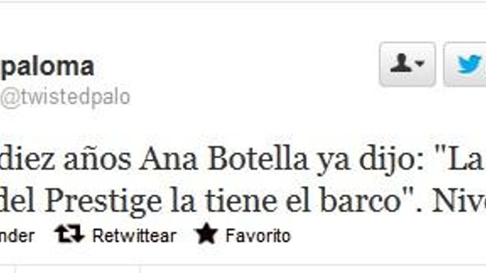Viewport: 486px width, 273px height.
Task: Open the profile of paloma
Action: coord(47,66)
